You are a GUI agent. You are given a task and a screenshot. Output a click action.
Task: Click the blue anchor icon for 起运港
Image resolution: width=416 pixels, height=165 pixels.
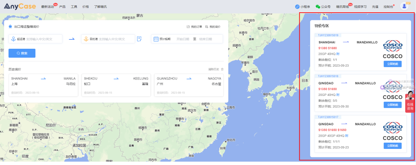13,39
